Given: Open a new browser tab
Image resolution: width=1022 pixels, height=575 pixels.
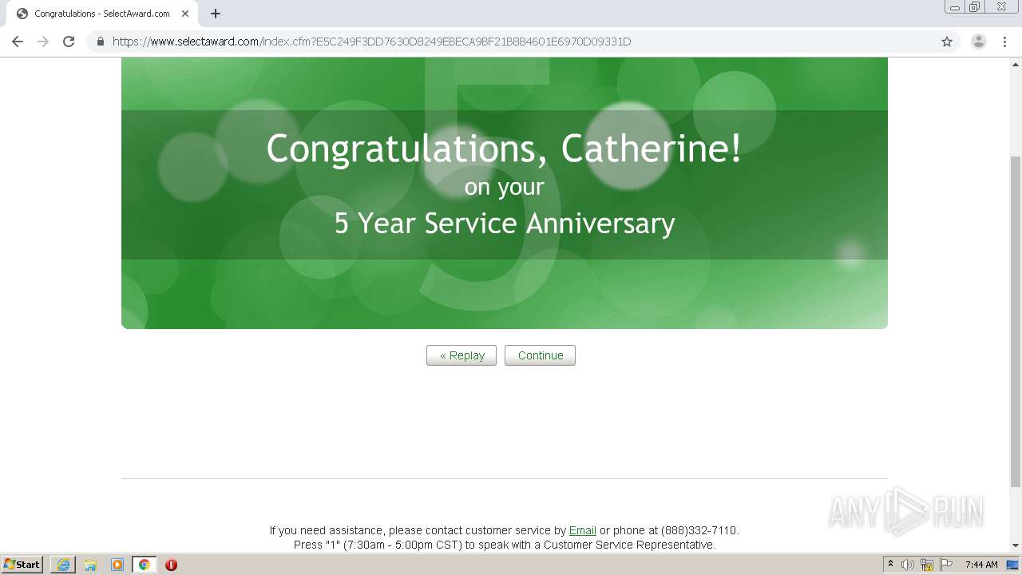Looking at the screenshot, I should coord(216,14).
